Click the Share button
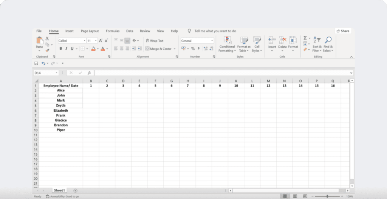Image resolution: width=387 pixels, height=199 pixels. pyautogui.click(x=343, y=31)
